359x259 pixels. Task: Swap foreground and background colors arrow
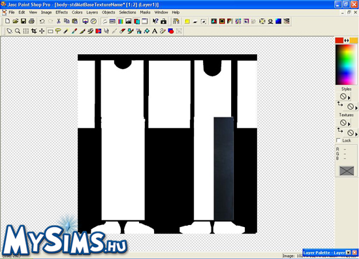pos(347,40)
